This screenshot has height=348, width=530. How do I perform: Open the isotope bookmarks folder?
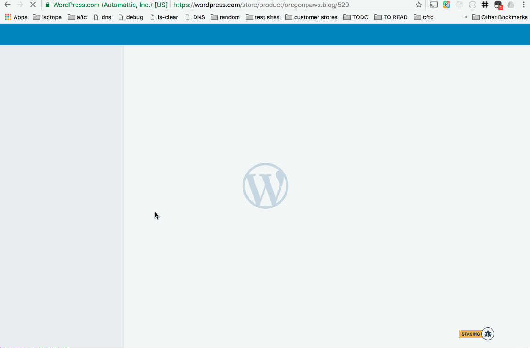tap(47, 17)
